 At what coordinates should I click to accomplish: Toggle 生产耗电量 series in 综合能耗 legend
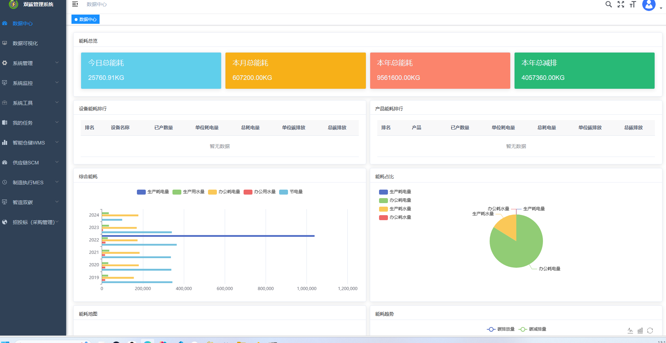coord(153,192)
